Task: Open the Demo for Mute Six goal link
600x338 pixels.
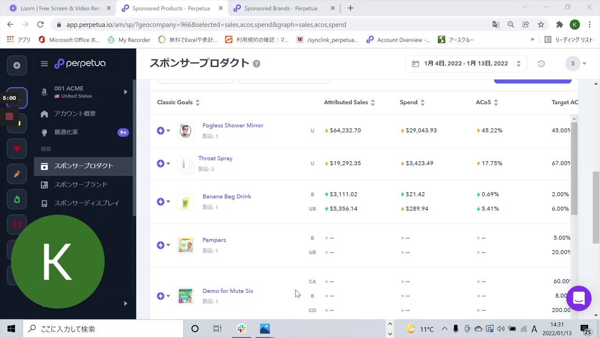Action: [x=228, y=291]
